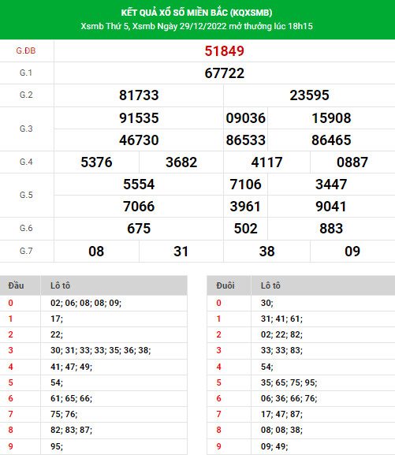Click the G.5 number 7106
Screen dimensions: 395x455
click(245, 185)
